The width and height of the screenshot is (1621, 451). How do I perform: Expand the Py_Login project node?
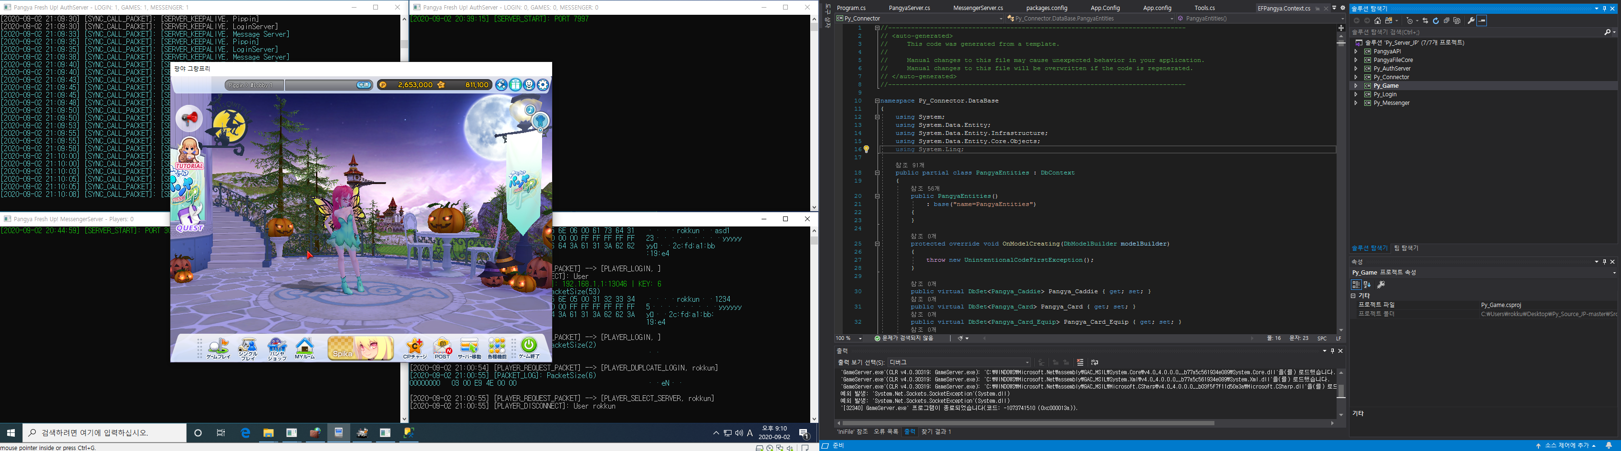(x=1356, y=94)
